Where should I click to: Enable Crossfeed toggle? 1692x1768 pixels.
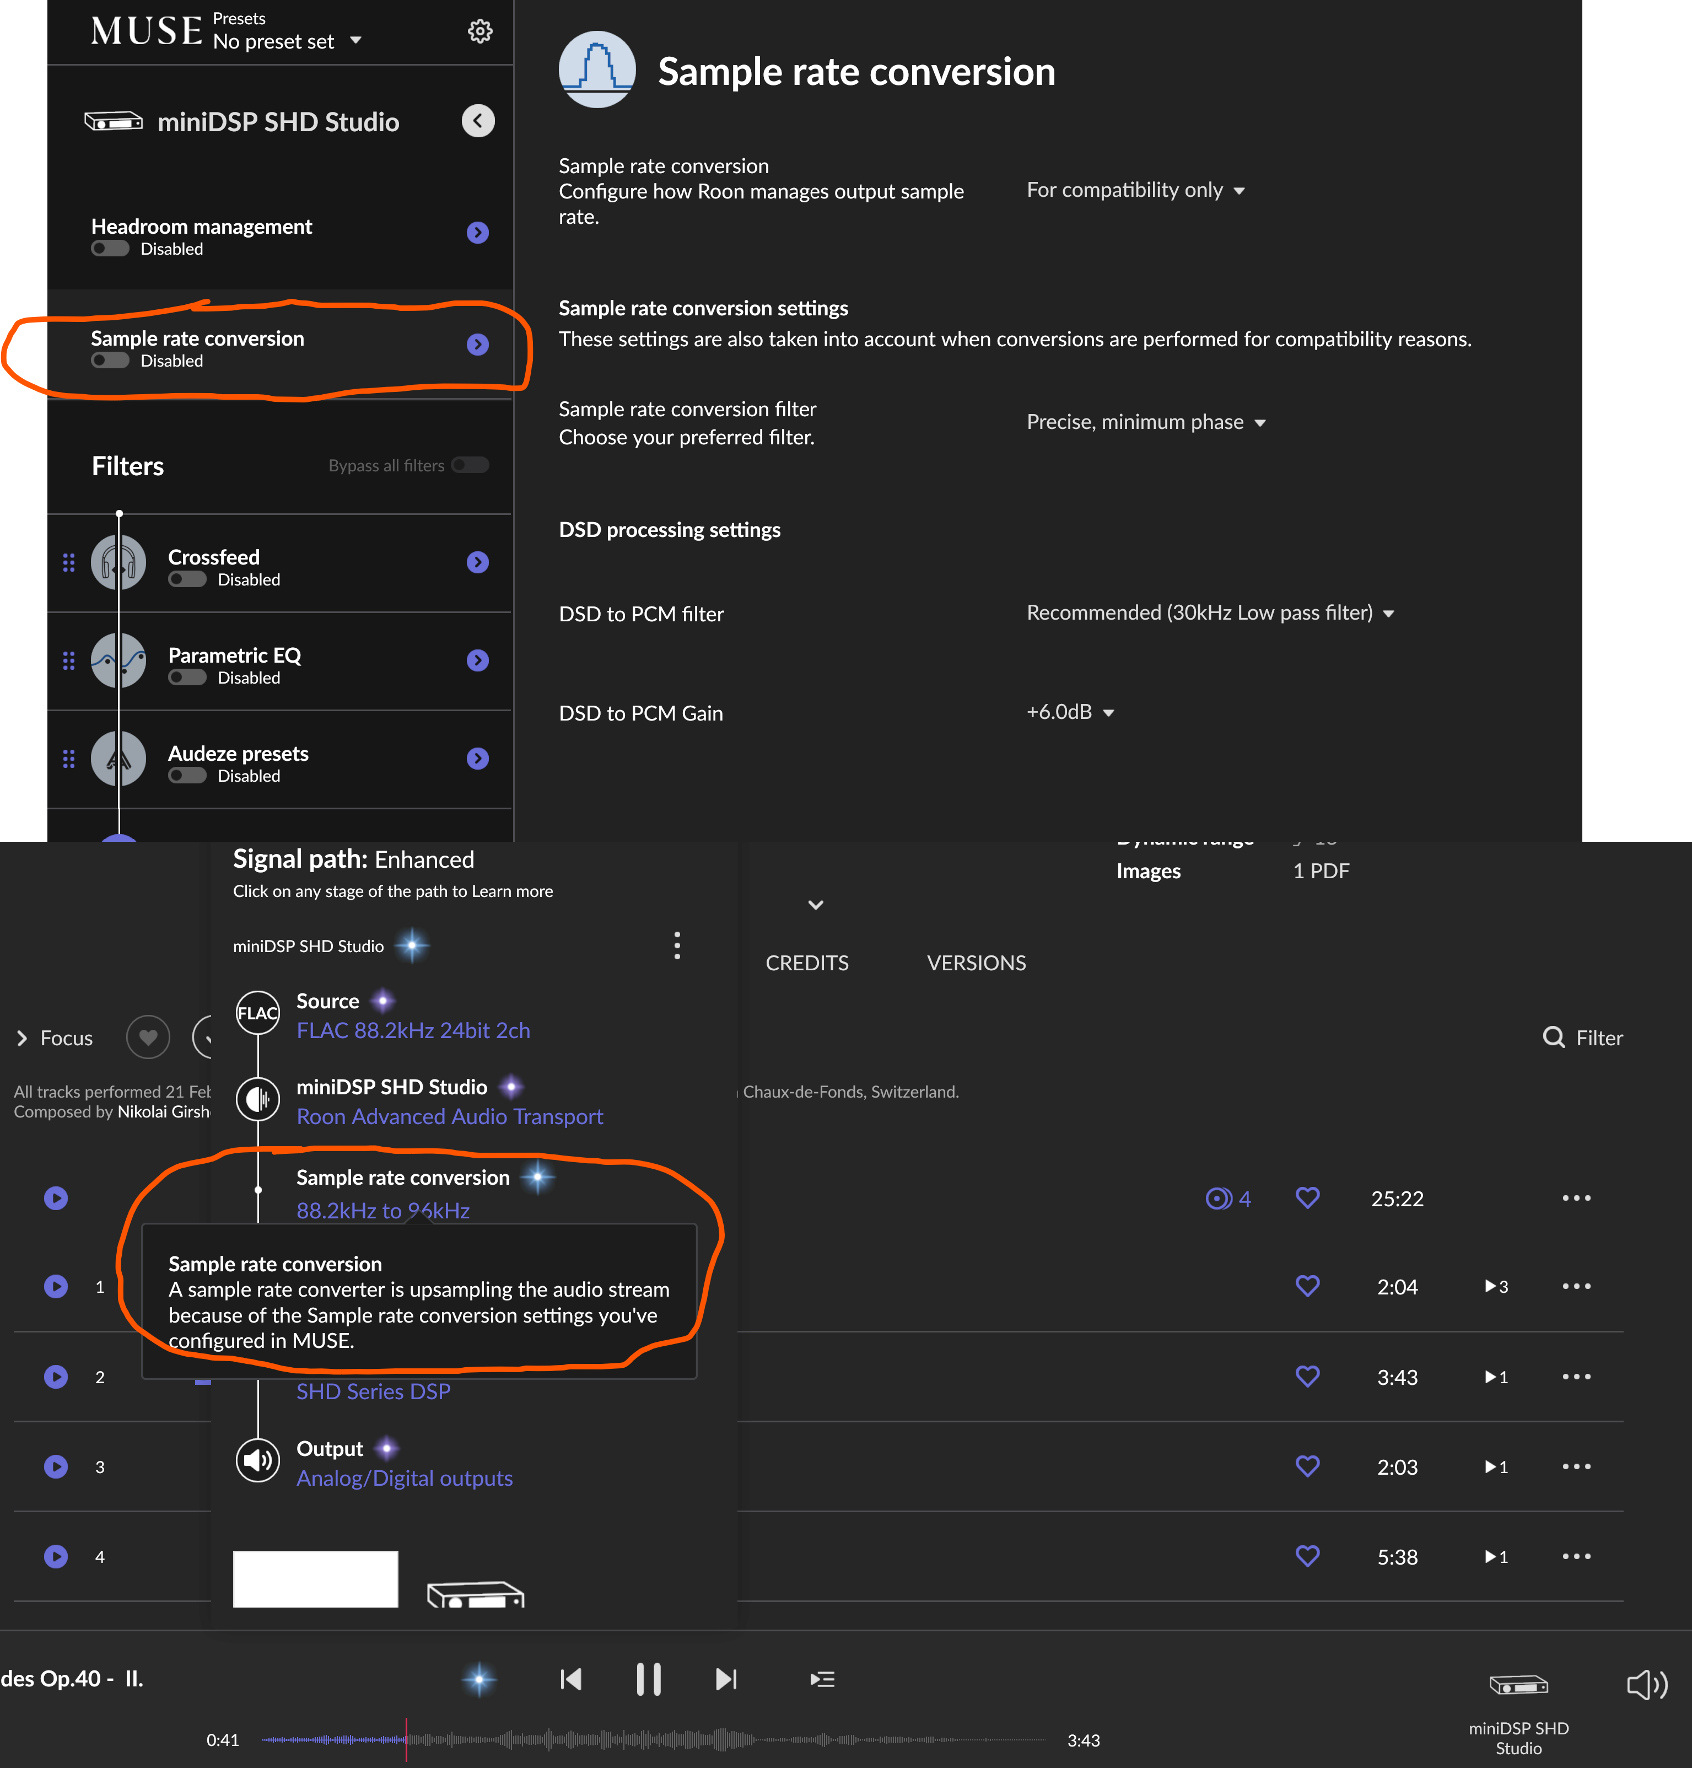click(187, 580)
